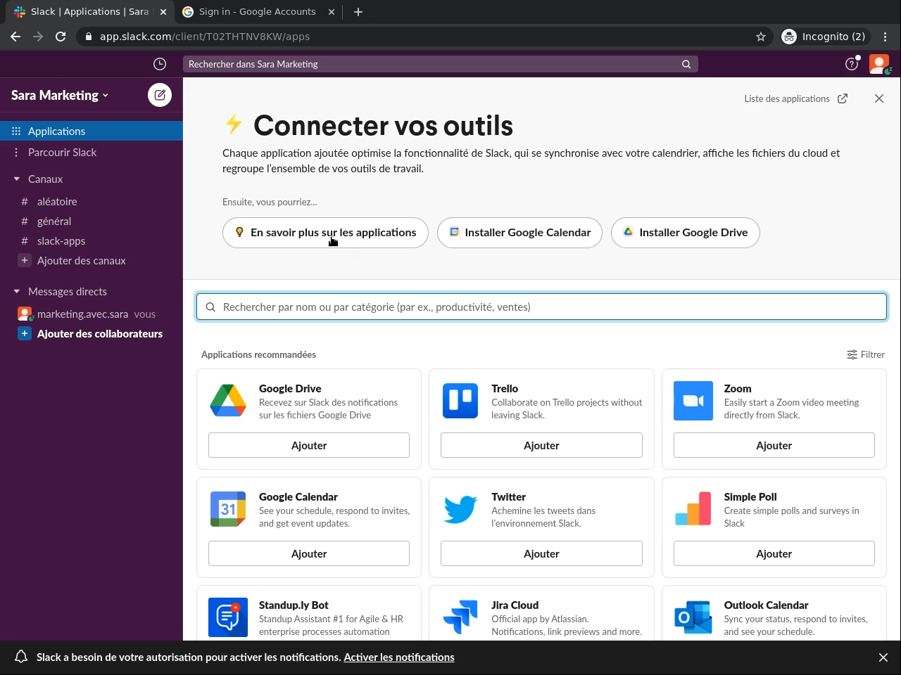Screen dimensions: 901x675
Task: Collapse the Messages directs section
Action: point(17,291)
